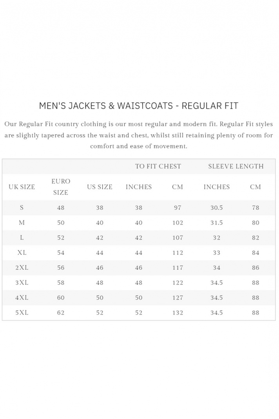Screen dimensions: 279x419
Task: Select Euro size 62 cell
Action: coord(61,313)
